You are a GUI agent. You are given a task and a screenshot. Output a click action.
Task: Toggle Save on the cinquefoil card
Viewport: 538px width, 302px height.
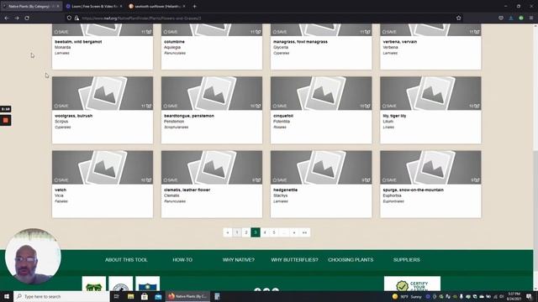[x=280, y=106]
